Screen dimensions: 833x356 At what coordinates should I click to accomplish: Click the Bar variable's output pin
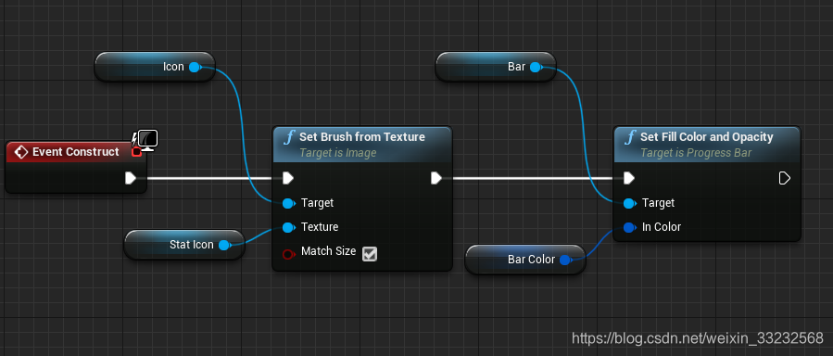click(536, 67)
